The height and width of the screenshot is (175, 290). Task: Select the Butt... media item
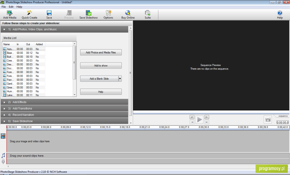[24, 57]
